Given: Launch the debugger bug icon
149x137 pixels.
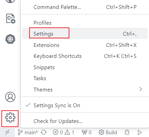Looking at the screenshot, I should click(127, 133).
